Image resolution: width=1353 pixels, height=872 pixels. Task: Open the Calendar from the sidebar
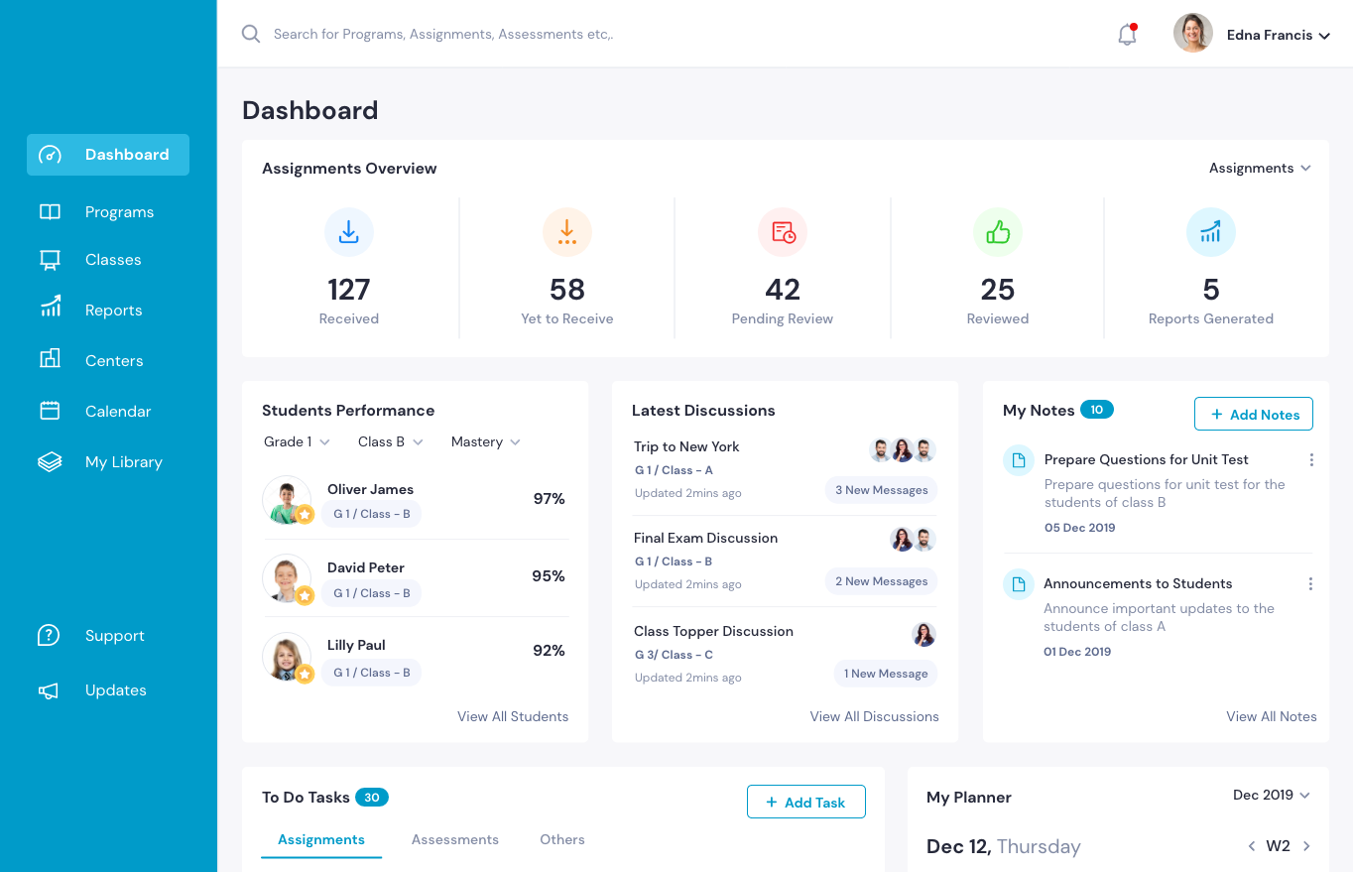[119, 411]
